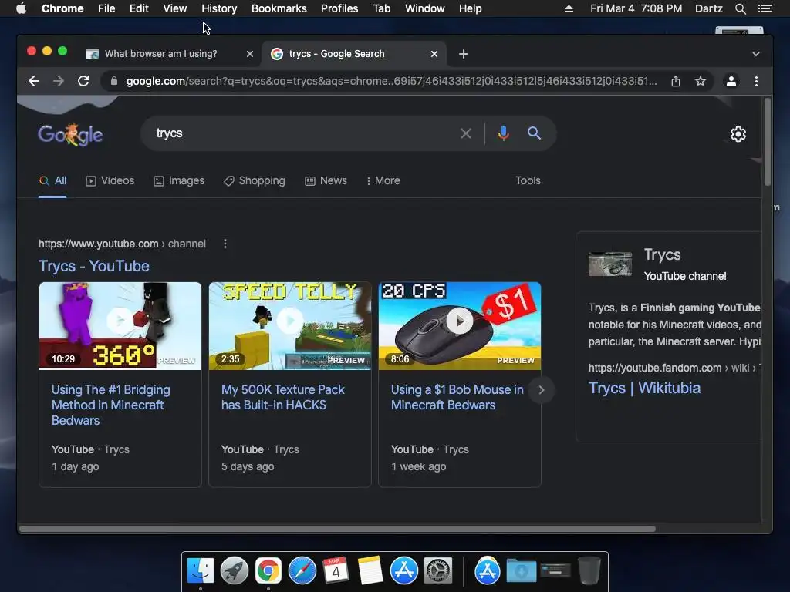Open the 'Trycs | Wikitubia' link
The width and height of the screenshot is (790, 592).
click(644, 388)
